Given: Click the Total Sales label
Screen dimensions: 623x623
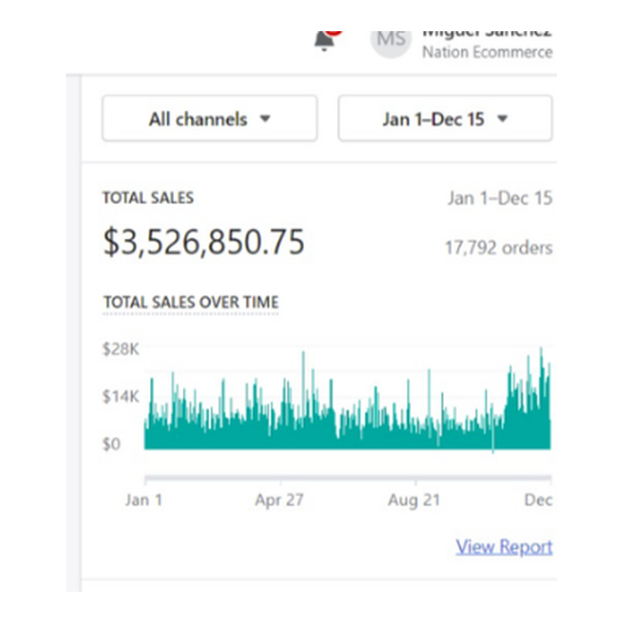Looking at the screenshot, I should tap(148, 197).
